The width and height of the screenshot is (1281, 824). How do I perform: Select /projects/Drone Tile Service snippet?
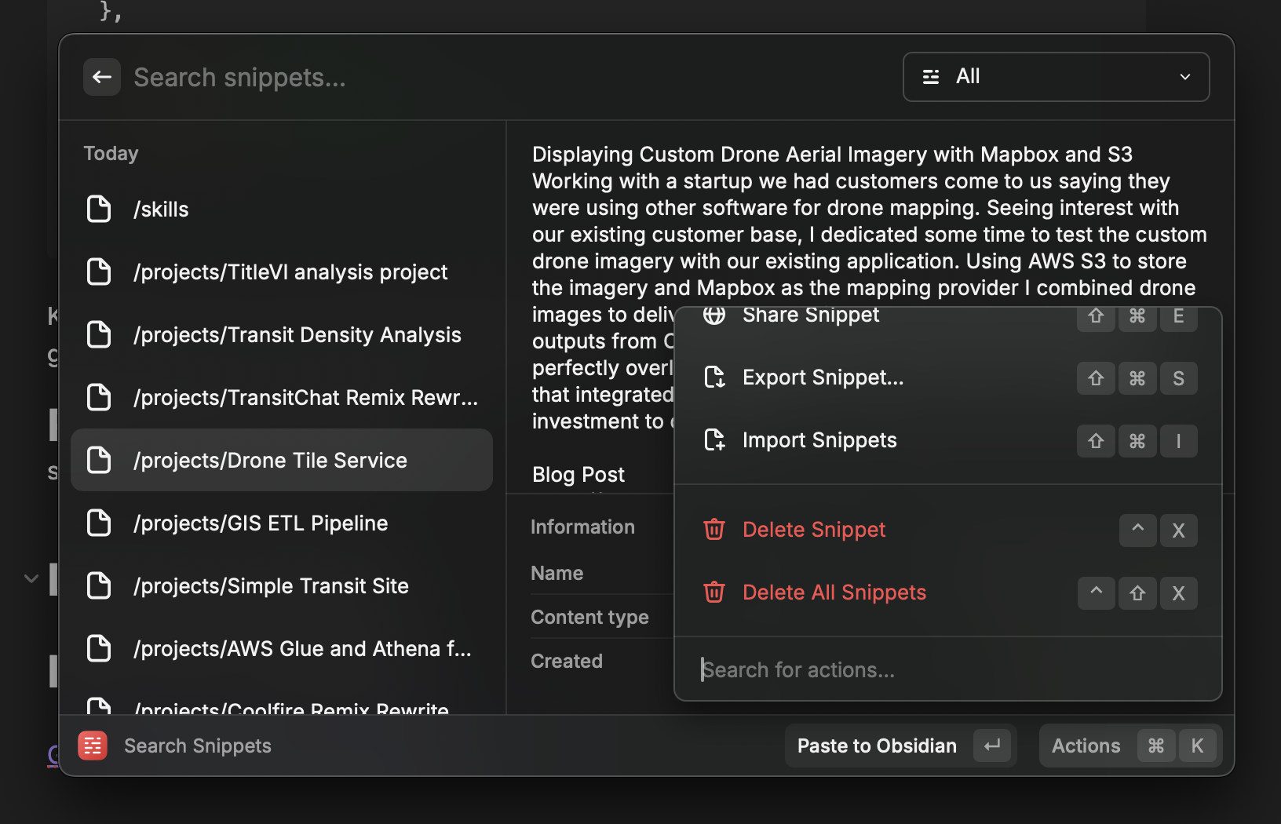click(282, 460)
